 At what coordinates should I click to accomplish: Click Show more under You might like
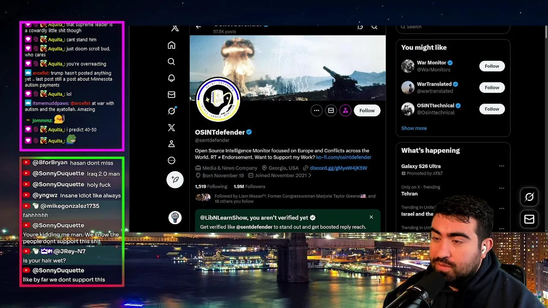(x=414, y=128)
